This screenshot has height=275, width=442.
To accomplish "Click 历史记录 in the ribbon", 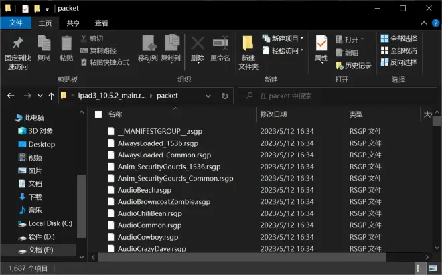I will pos(353,66).
